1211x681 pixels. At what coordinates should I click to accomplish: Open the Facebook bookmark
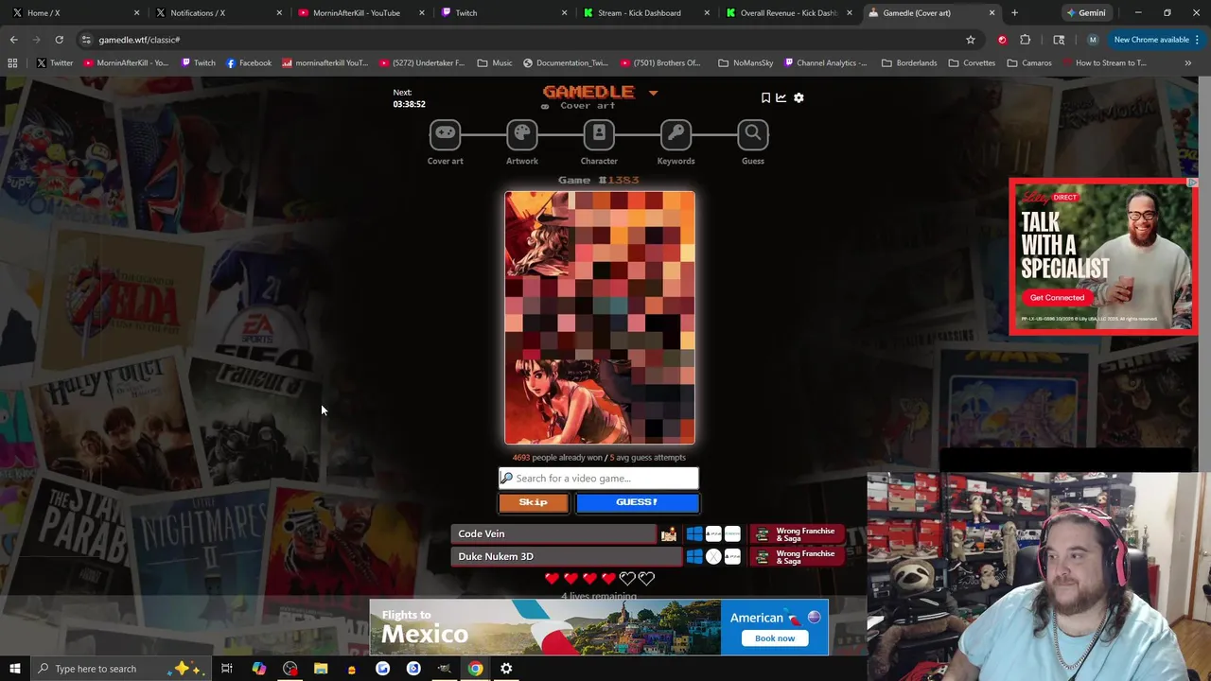[x=249, y=63]
